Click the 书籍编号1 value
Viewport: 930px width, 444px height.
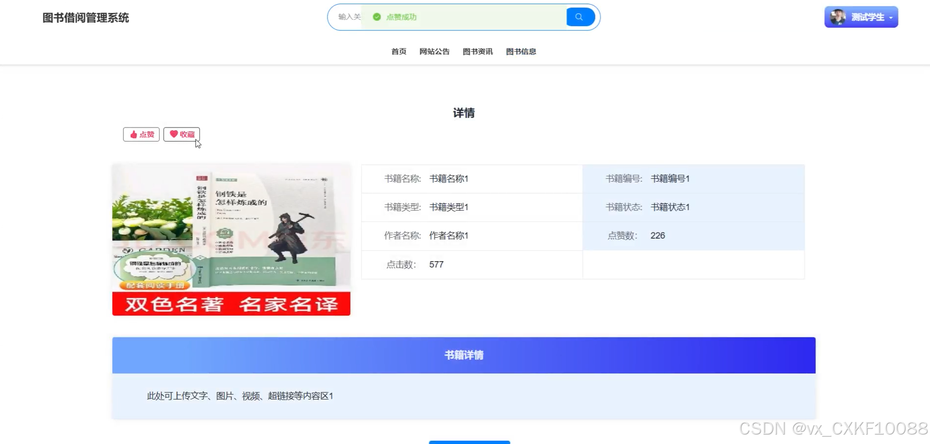click(670, 179)
